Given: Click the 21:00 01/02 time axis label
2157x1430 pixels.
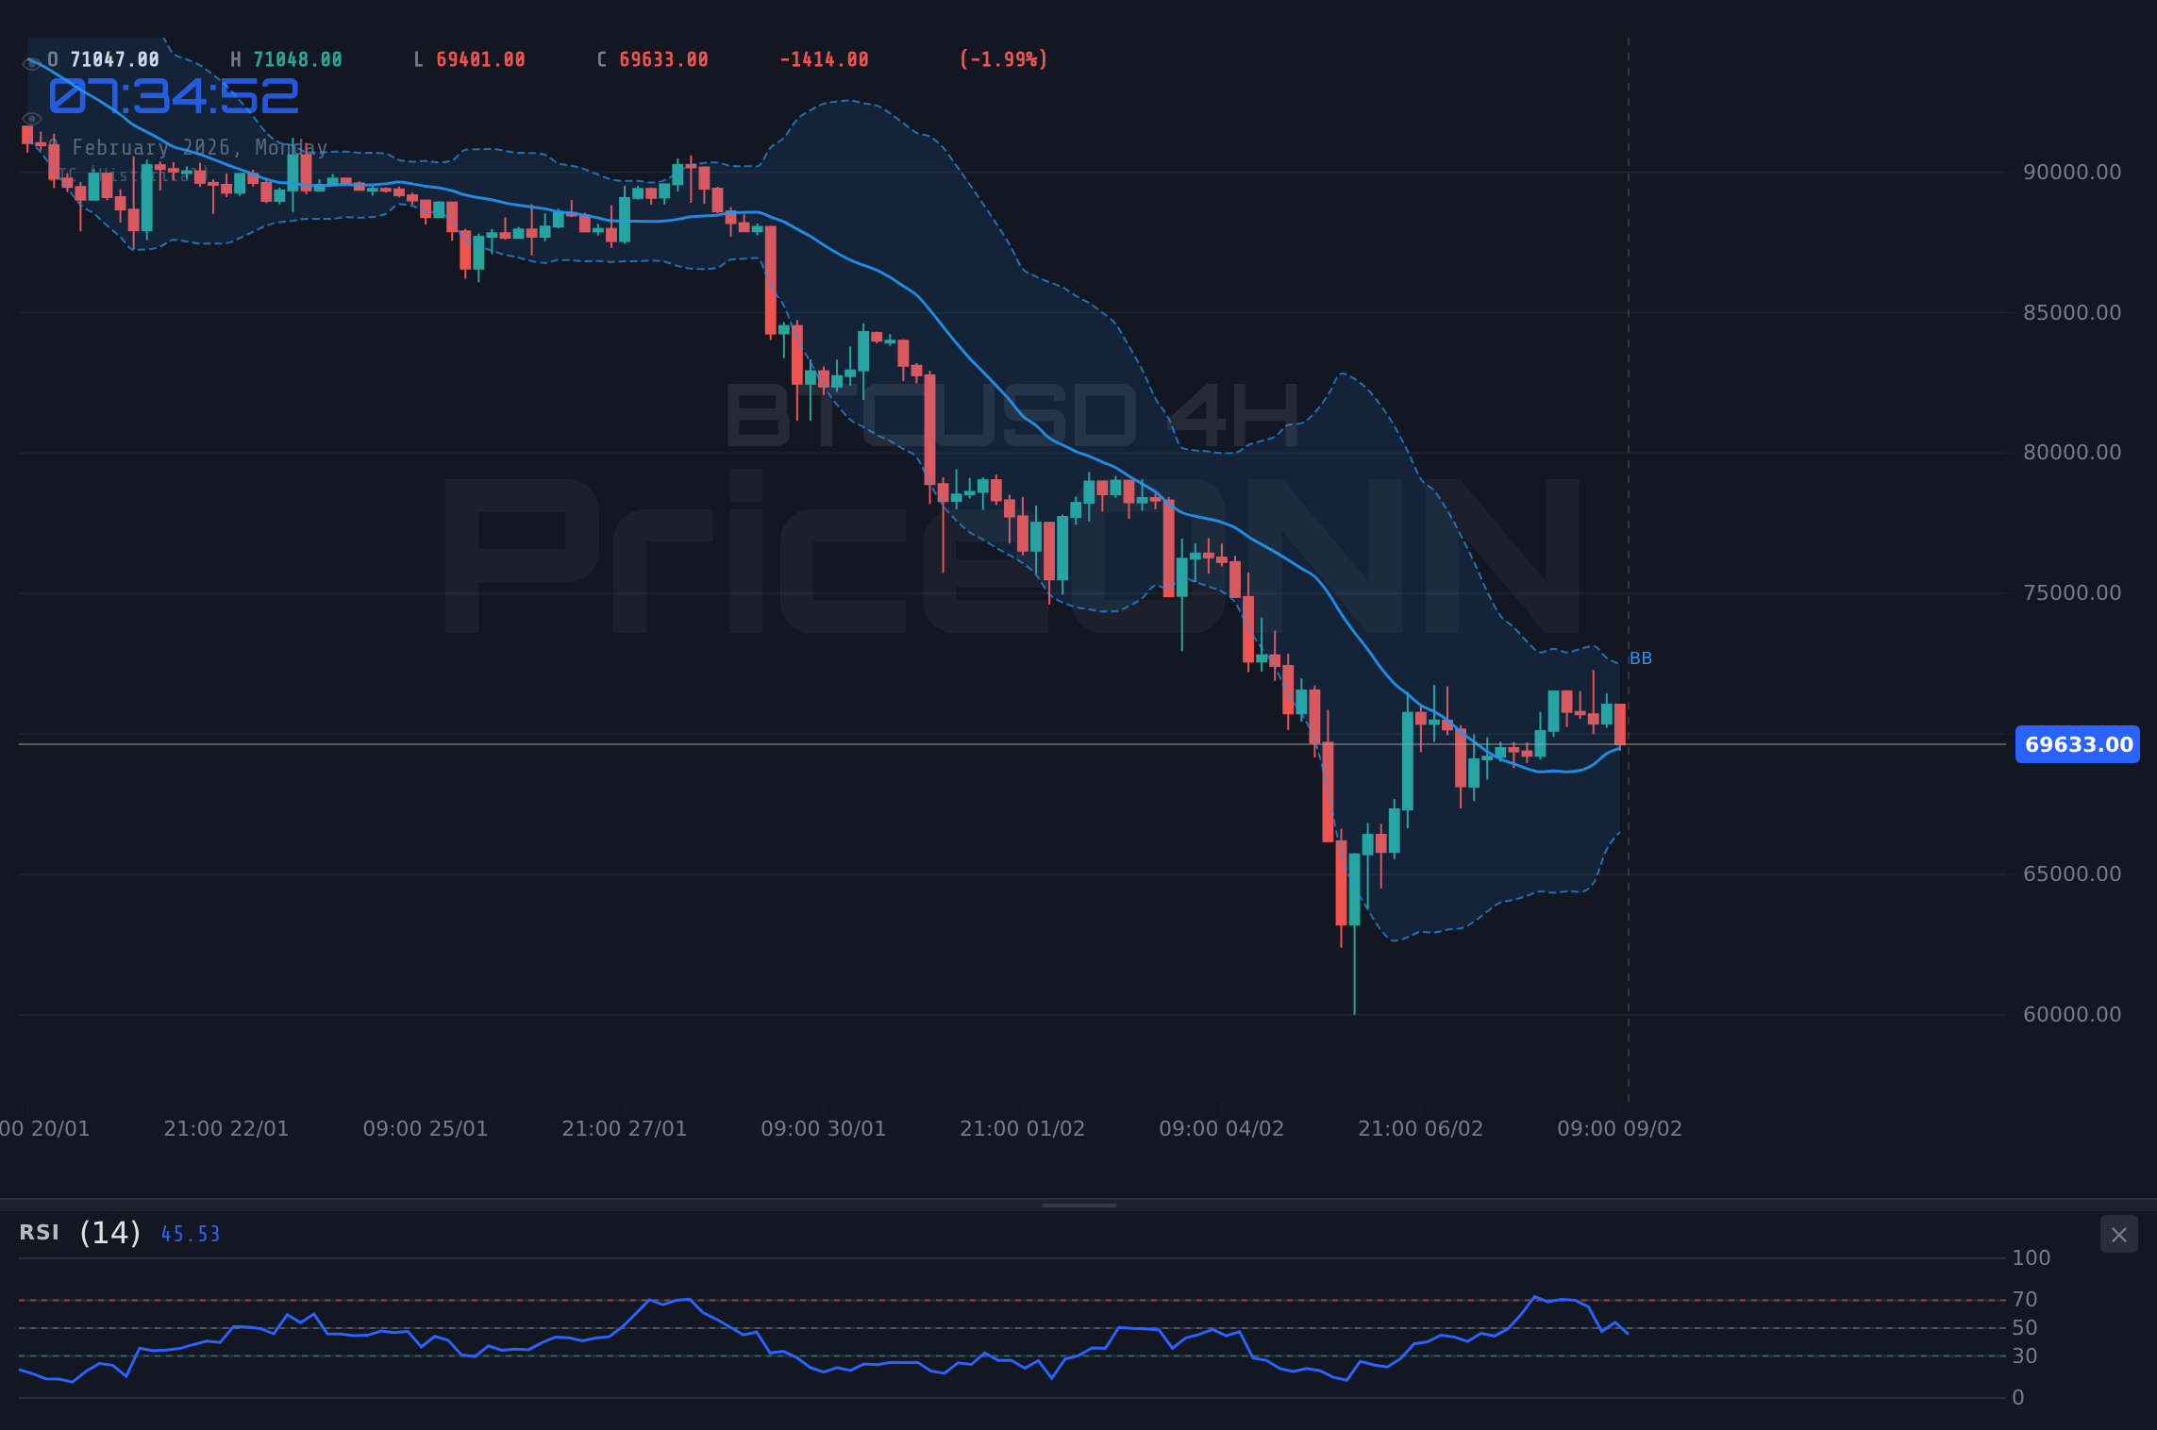Looking at the screenshot, I should (1023, 1129).
